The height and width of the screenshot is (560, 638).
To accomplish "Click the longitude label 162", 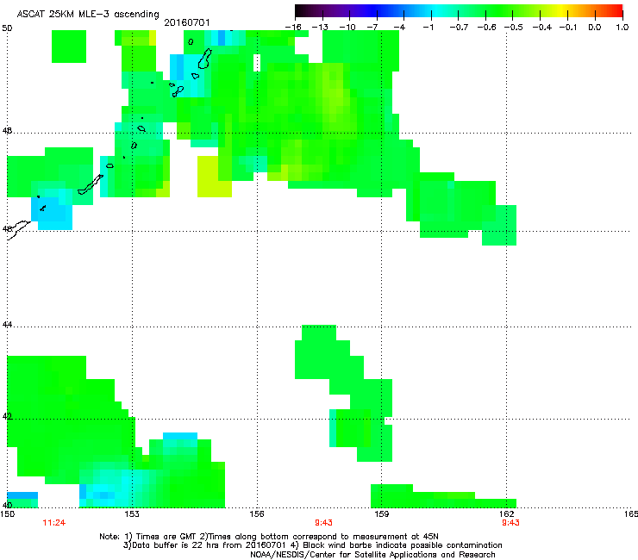I will [x=506, y=514].
